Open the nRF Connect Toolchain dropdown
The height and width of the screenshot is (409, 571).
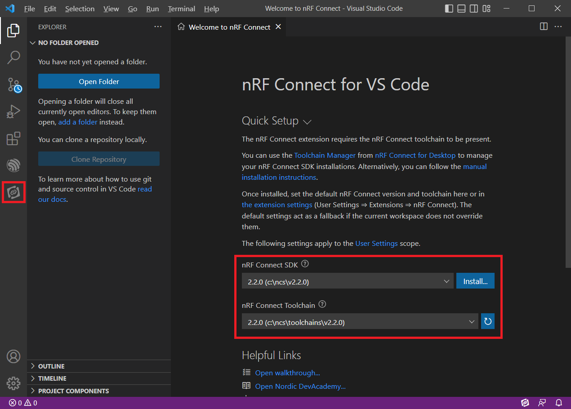360,322
